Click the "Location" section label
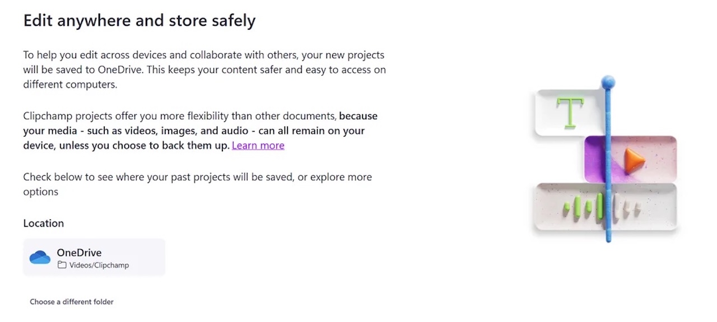This screenshot has height=322, width=717. 44,223
